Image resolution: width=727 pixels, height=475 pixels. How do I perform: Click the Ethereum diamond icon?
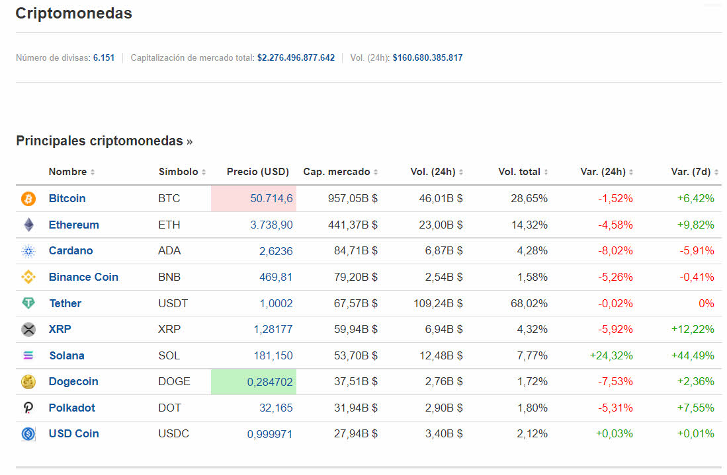28,225
